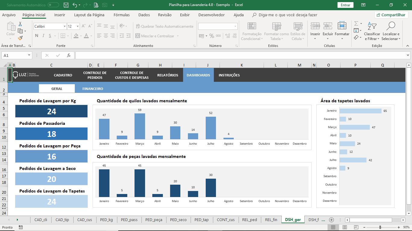Click the insert function fx icon

point(69,55)
